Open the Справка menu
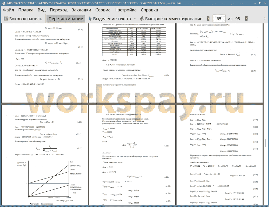Screen dimensions: 269x207 [149, 10]
